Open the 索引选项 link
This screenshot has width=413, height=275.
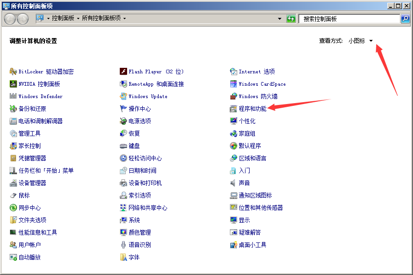(x=140, y=195)
